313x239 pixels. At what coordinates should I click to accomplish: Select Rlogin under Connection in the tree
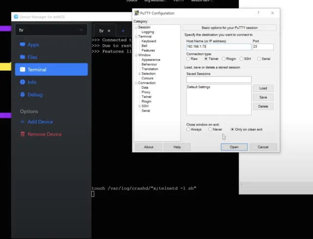coord(146,101)
